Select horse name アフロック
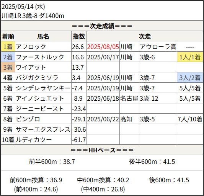 click(x=31, y=47)
